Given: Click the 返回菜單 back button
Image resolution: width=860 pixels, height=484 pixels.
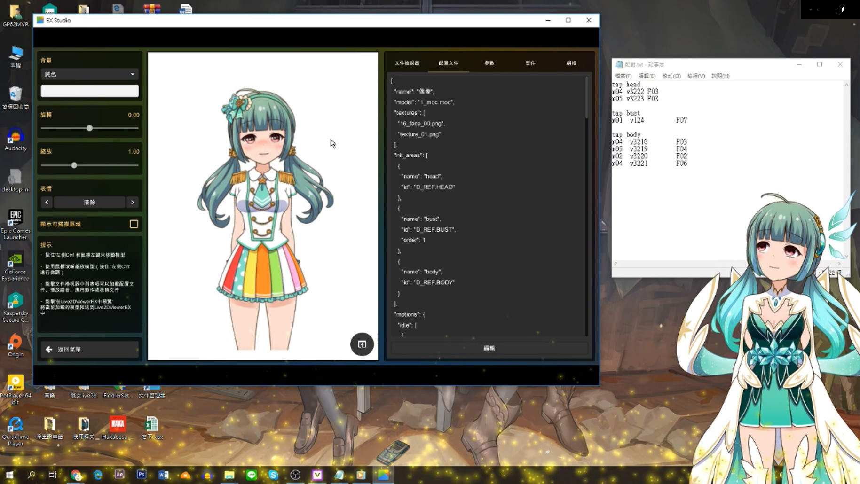Looking at the screenshot, I should point(89,349).
